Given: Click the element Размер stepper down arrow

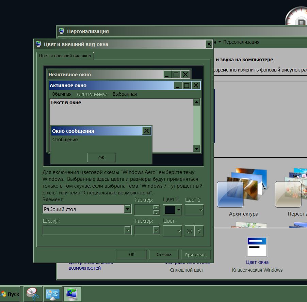Looking at the screenshot, I should 156,212.
